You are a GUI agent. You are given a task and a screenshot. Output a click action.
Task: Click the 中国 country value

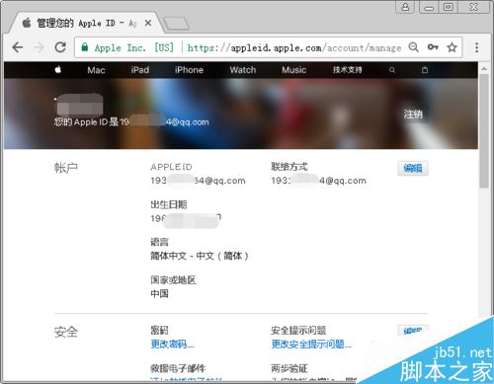159,293
